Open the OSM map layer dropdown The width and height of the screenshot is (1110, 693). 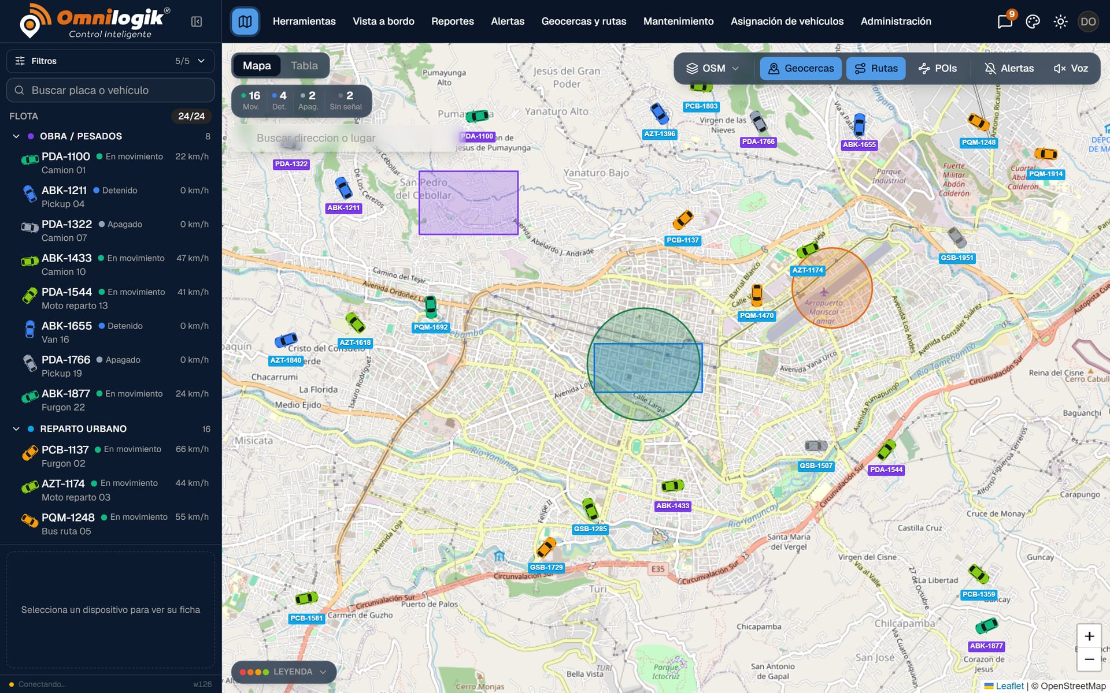(x=712, y=68)
